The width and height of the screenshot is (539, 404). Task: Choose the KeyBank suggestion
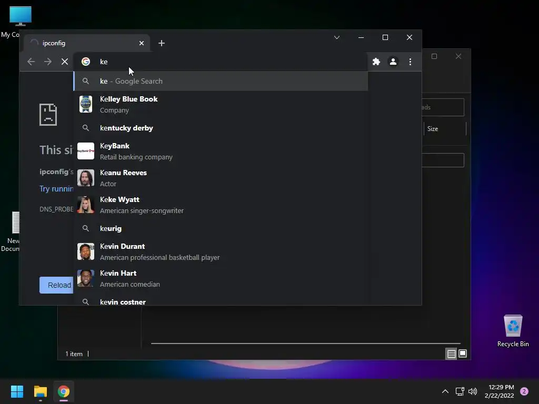pos(221,151)
